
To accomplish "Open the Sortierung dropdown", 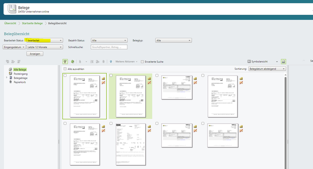I will coord(267,69).
